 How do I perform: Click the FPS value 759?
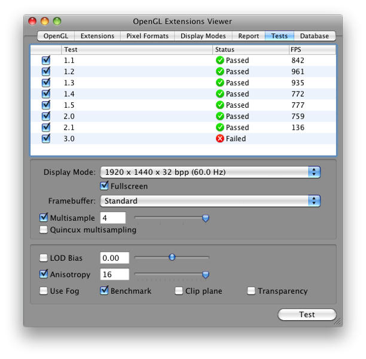pos(298,116)
